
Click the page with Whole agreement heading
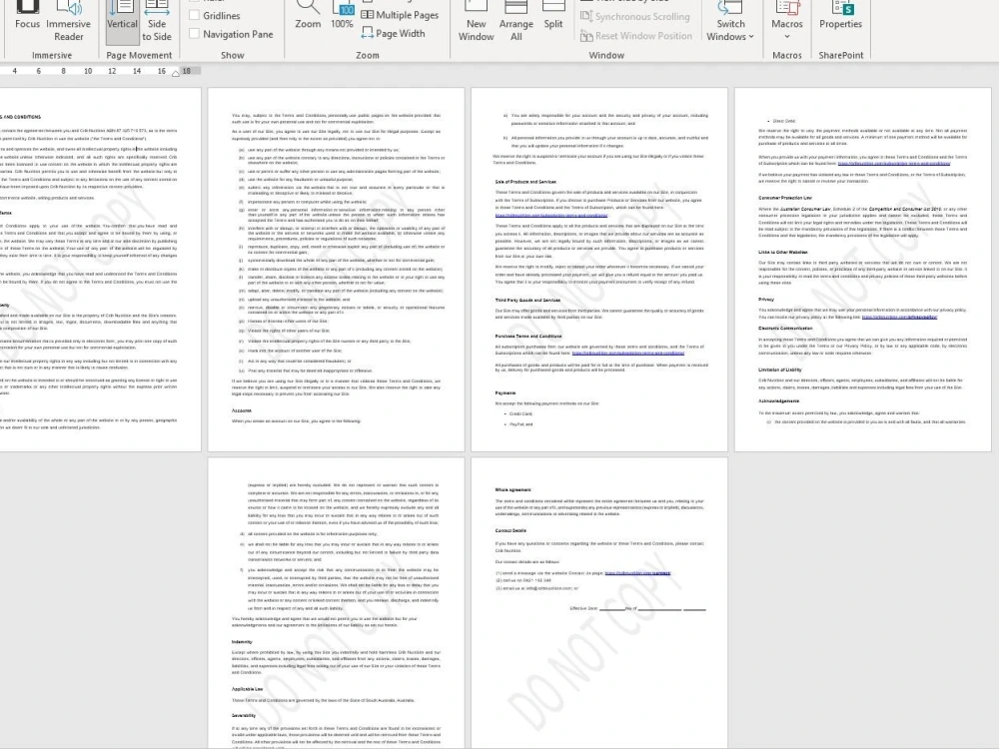[598, 603]
